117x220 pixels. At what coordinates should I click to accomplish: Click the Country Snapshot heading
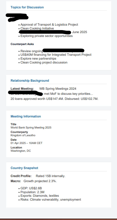point(24,168)
